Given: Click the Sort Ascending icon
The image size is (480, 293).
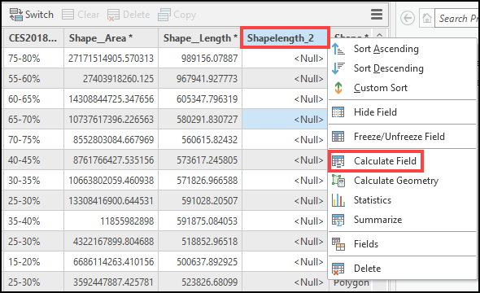Looking at the screenshot, I should click(x=338, y=49).
